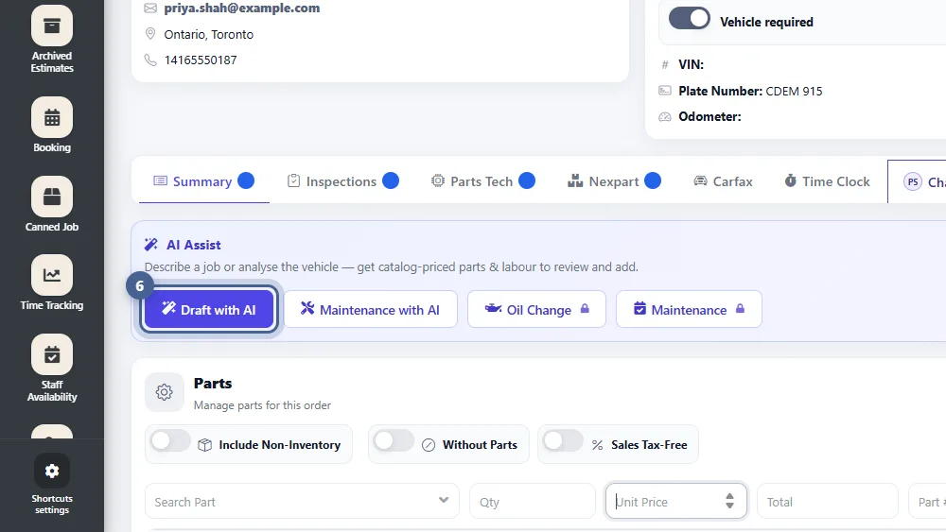Click the locked Oil Change button

[x=536, y=310]
